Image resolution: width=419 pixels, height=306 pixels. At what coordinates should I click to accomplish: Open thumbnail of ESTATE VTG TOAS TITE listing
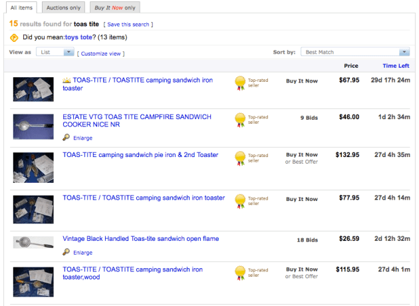pos(33,126)
